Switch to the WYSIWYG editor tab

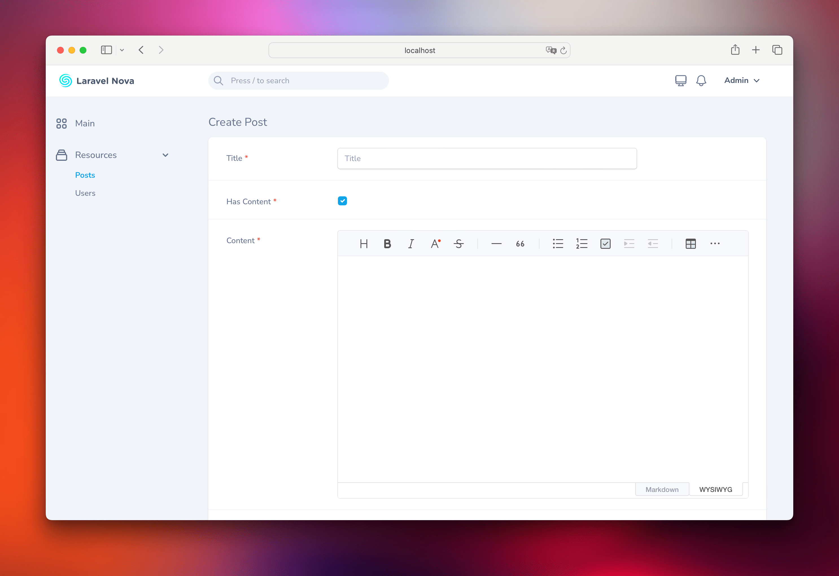[716, 489]
